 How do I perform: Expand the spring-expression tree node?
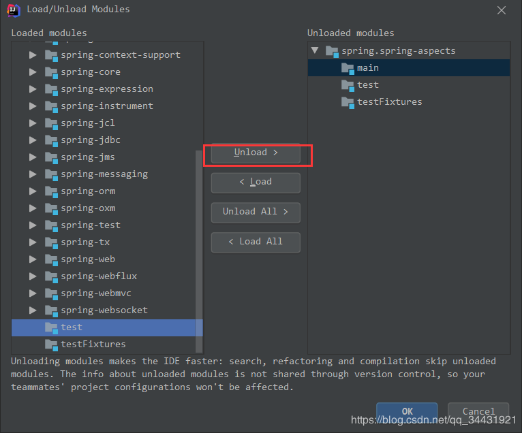point(33,89)
